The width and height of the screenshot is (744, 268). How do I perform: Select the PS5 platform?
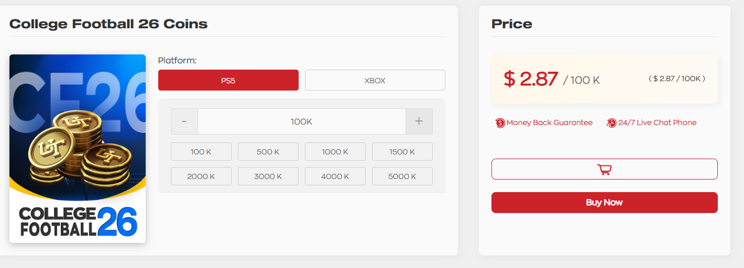point(228,80)
